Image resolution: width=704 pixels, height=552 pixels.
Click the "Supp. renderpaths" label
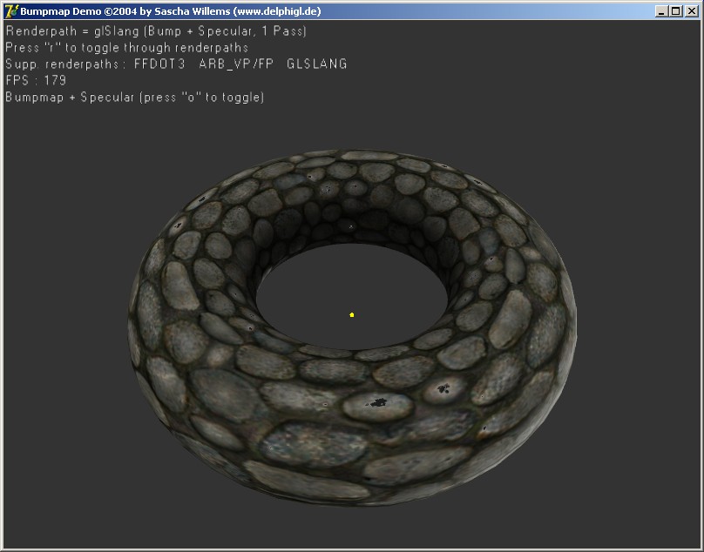pyautogui.click(x=65, y=64)
